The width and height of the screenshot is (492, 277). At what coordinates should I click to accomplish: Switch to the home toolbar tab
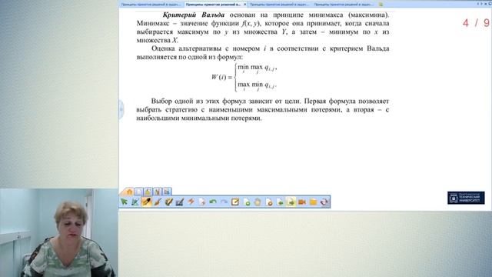click(x=128, y=192)
